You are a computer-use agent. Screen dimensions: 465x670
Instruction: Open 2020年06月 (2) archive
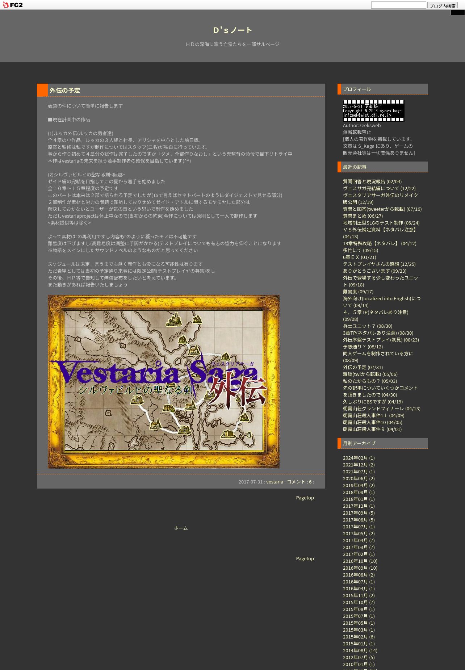tap(359, 478)
